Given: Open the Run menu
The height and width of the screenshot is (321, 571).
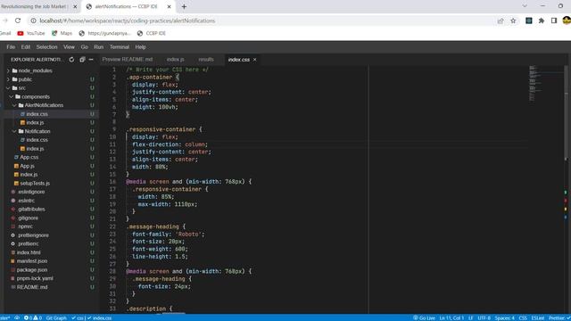Looking at the screenshot, I should point(99,47).
